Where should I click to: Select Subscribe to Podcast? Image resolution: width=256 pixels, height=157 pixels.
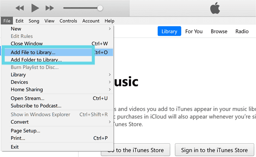(57, 106)
